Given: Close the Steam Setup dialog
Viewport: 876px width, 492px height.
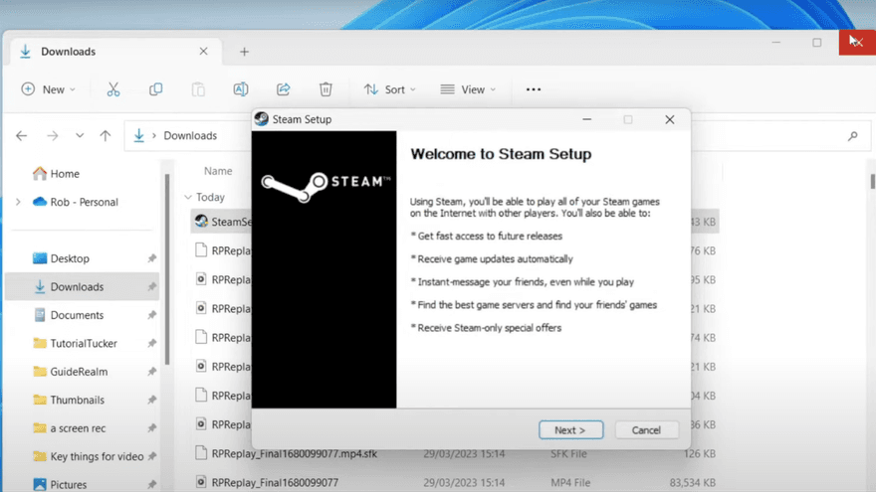Looking at the screenshot, I should 669,119.
